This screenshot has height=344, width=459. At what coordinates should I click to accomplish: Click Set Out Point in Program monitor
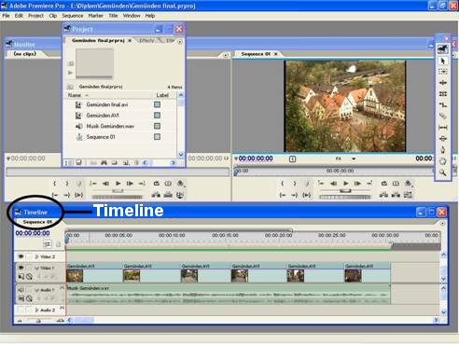[295, 184]
